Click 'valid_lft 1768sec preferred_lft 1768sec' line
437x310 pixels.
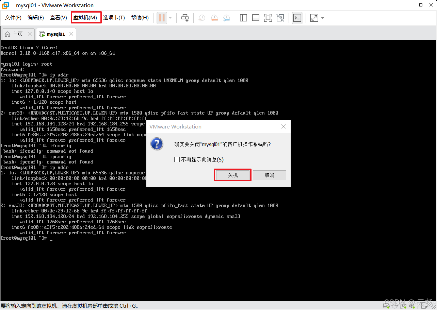(73, 222)
